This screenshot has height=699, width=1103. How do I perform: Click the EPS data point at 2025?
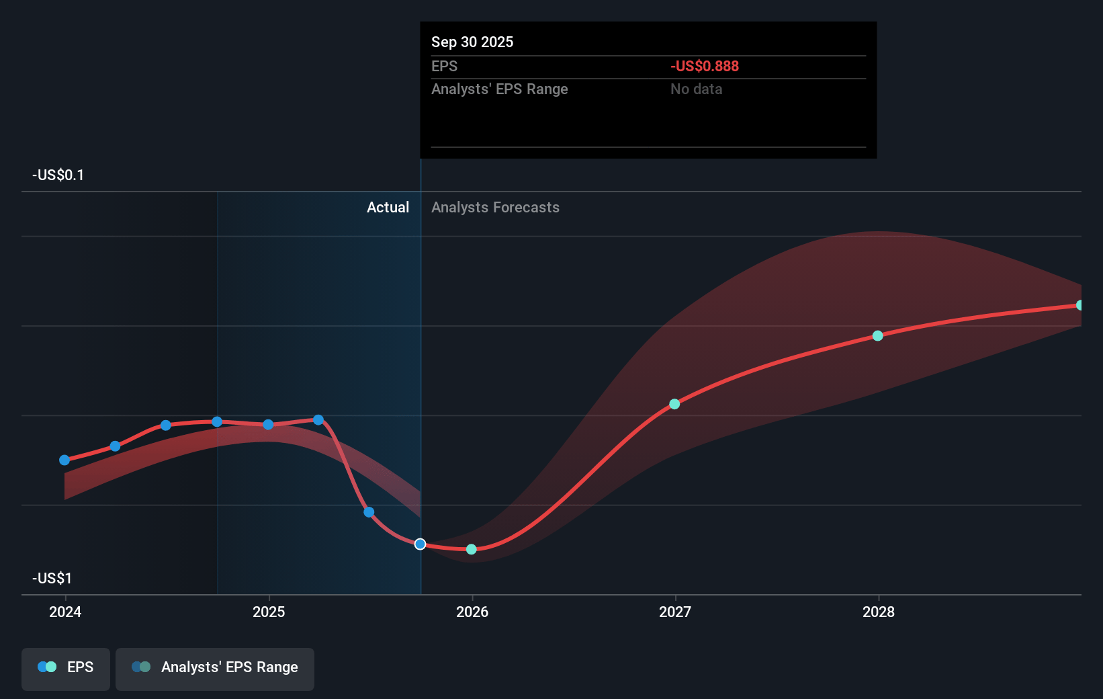(x=268, y=425)
